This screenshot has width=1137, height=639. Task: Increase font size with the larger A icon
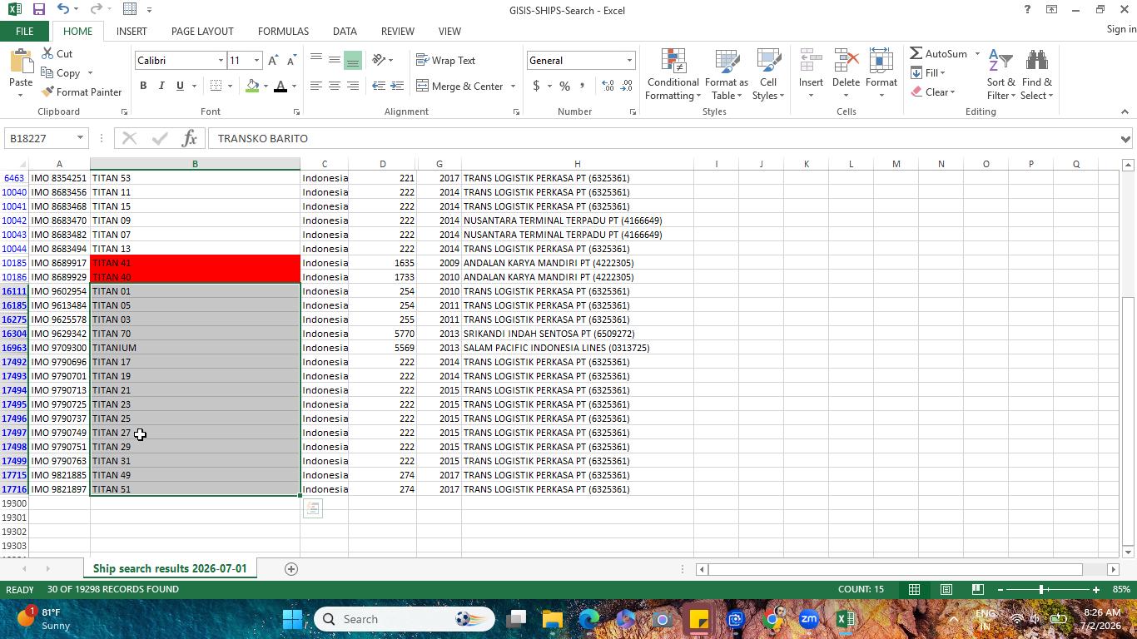point(273,61)
